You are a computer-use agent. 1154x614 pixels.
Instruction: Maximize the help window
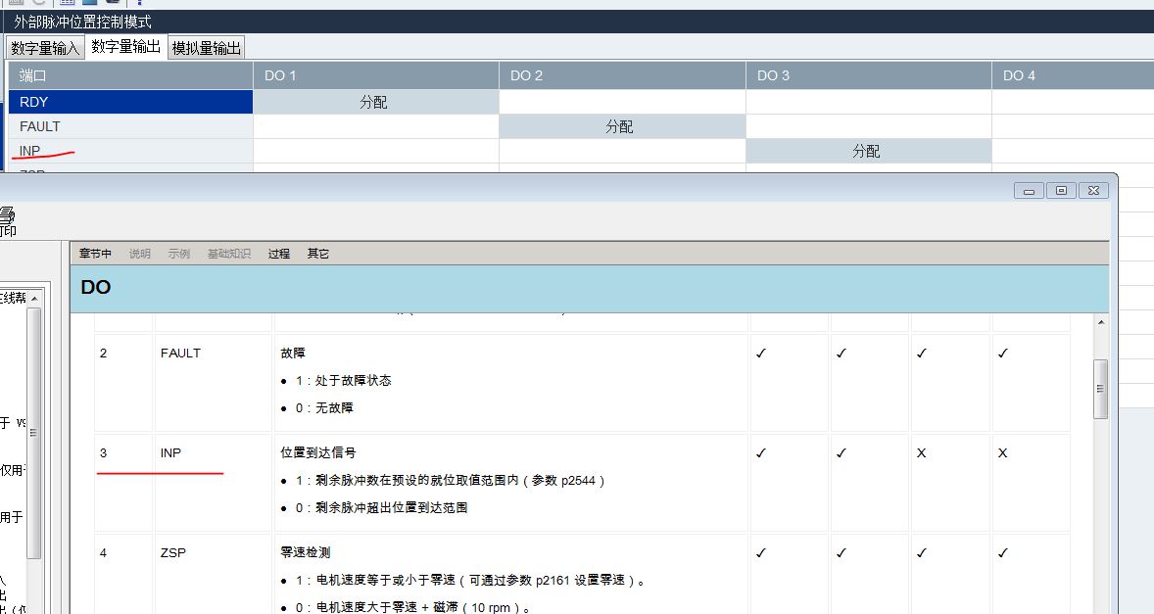1061,191
